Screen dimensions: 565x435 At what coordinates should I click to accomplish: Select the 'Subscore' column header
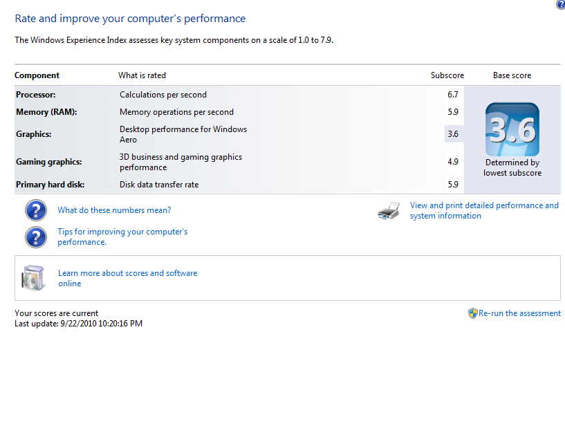point(447,75)
